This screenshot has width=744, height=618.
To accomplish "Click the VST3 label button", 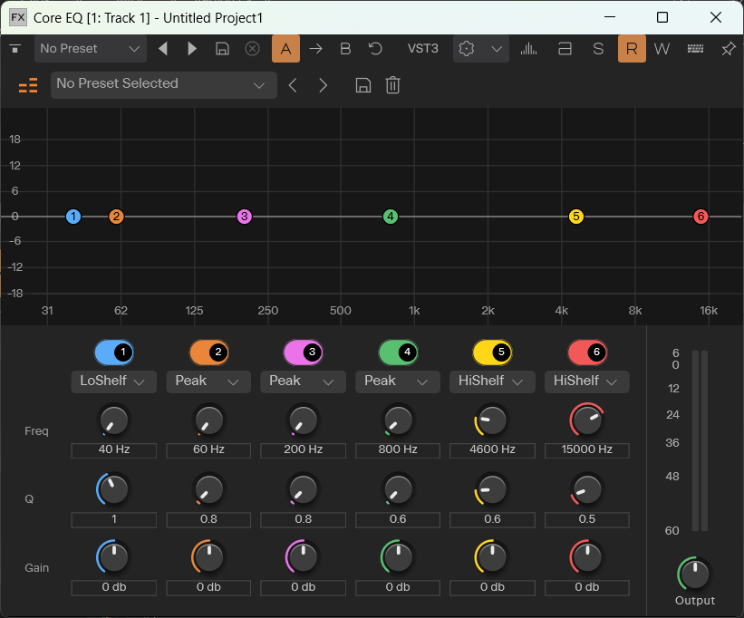I will tap(423, 48).
